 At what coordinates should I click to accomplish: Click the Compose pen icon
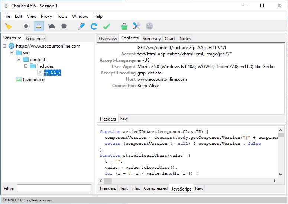click(81, 26)
